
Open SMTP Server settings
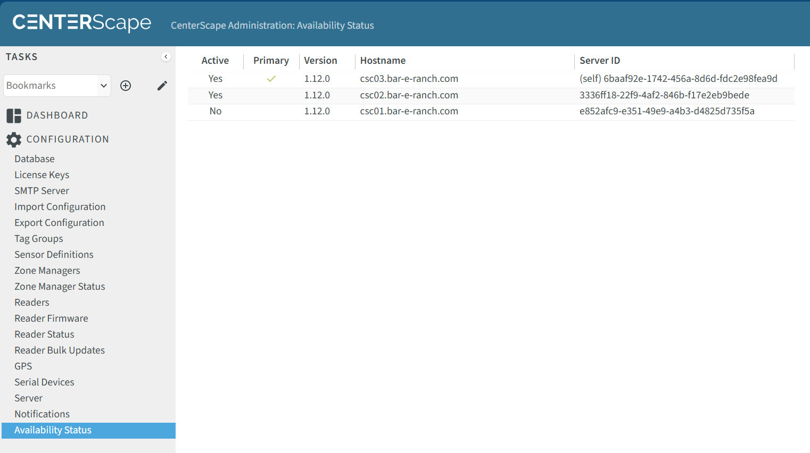[42, 191]
